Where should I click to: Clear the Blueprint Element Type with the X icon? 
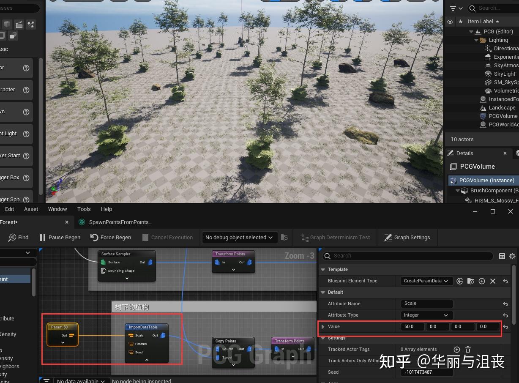coord(493,281)
